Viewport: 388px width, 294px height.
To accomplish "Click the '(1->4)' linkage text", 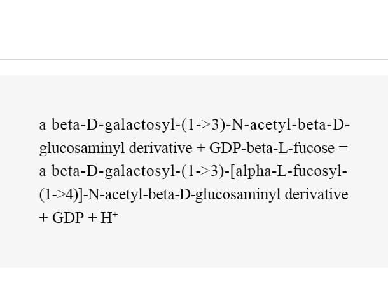I will (x=59, y=195).
